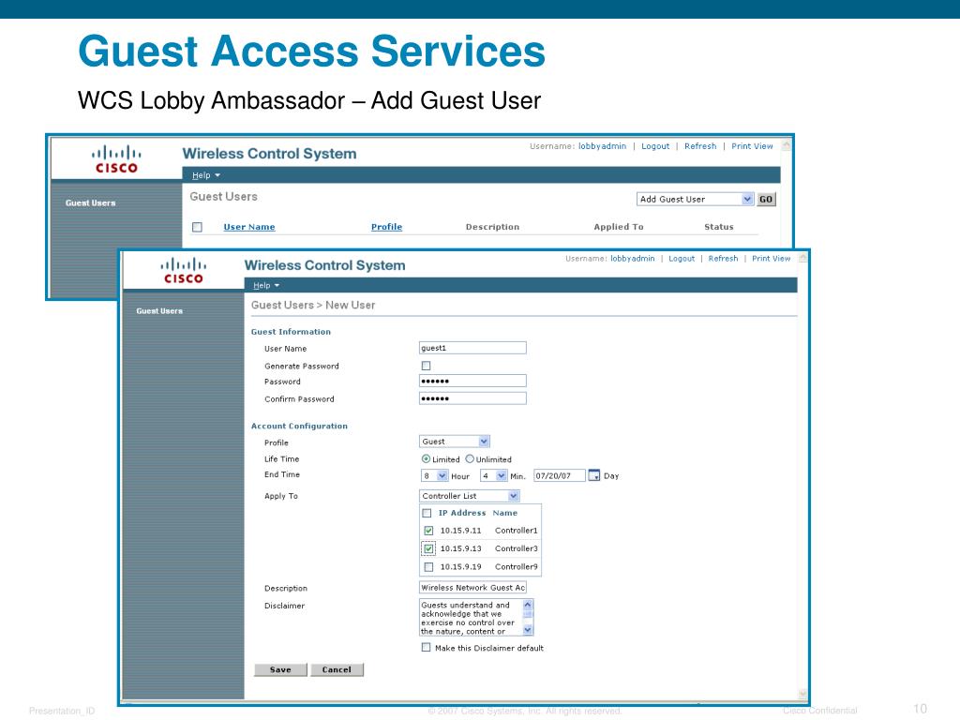Open the Help menu in the New User window

pos(266,285)
